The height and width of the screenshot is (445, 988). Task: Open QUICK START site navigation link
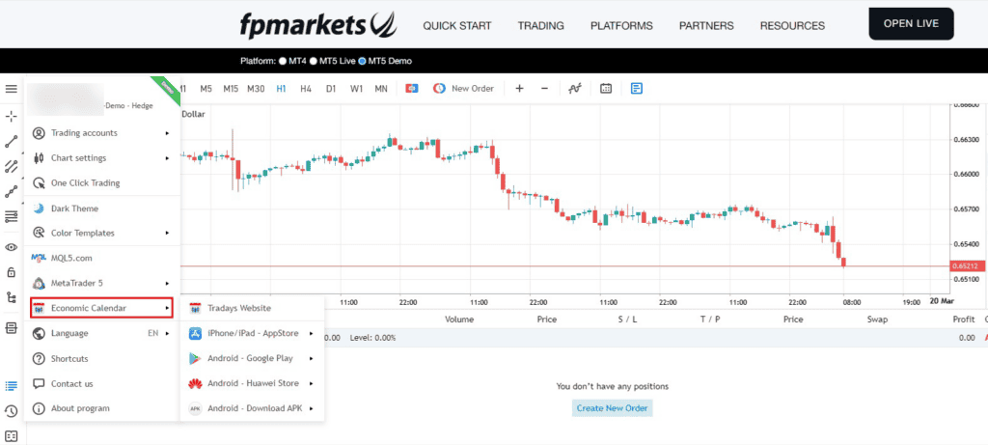click(x=456, y=26)
